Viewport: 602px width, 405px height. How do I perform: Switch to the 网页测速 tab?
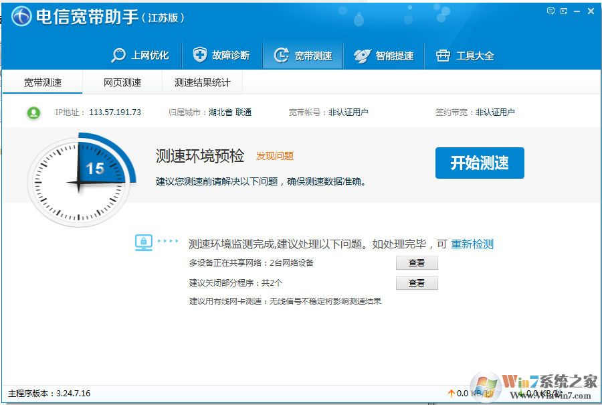tap(122, 82)
